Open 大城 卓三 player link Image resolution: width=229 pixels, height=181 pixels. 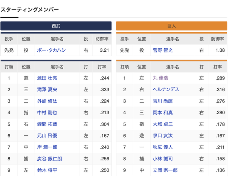tap(163, 124)
